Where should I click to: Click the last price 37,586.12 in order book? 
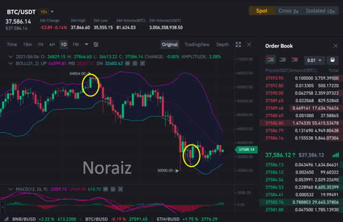278,155
